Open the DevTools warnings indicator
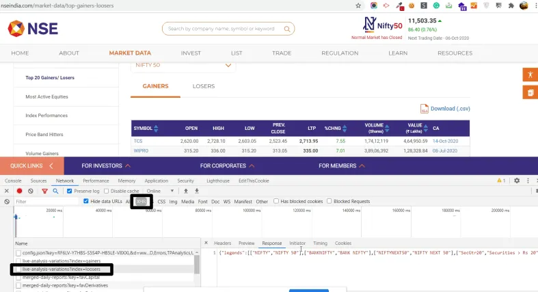The height and width of the screenshot is (292, 538). click(501, 181)
